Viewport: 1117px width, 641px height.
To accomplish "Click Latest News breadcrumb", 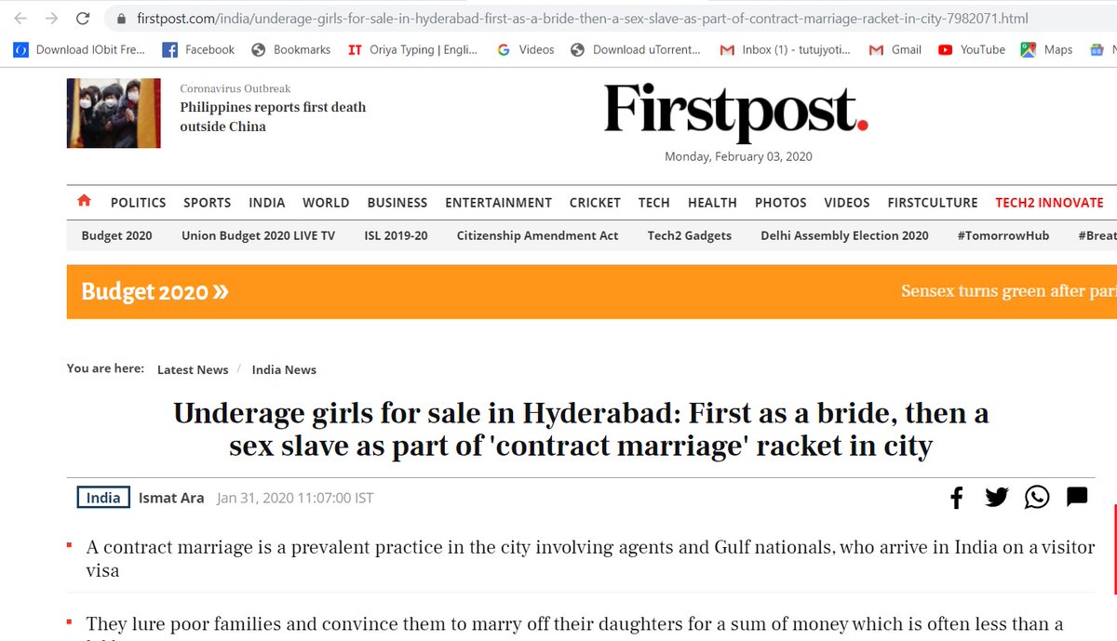I will pos(193,369).
